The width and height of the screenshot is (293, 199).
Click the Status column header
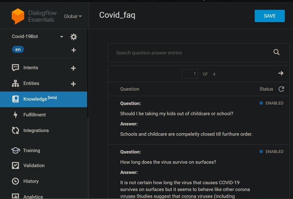(x=266, y=89)
